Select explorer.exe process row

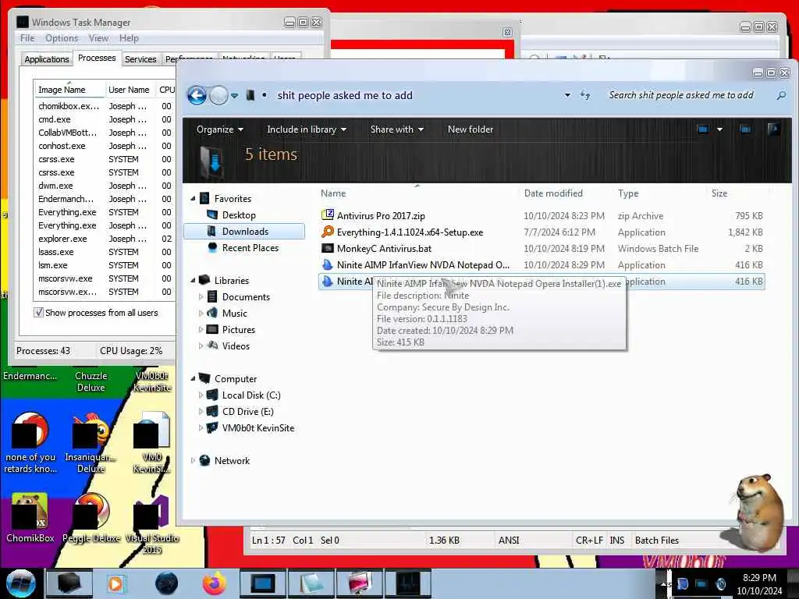(105, 239)
